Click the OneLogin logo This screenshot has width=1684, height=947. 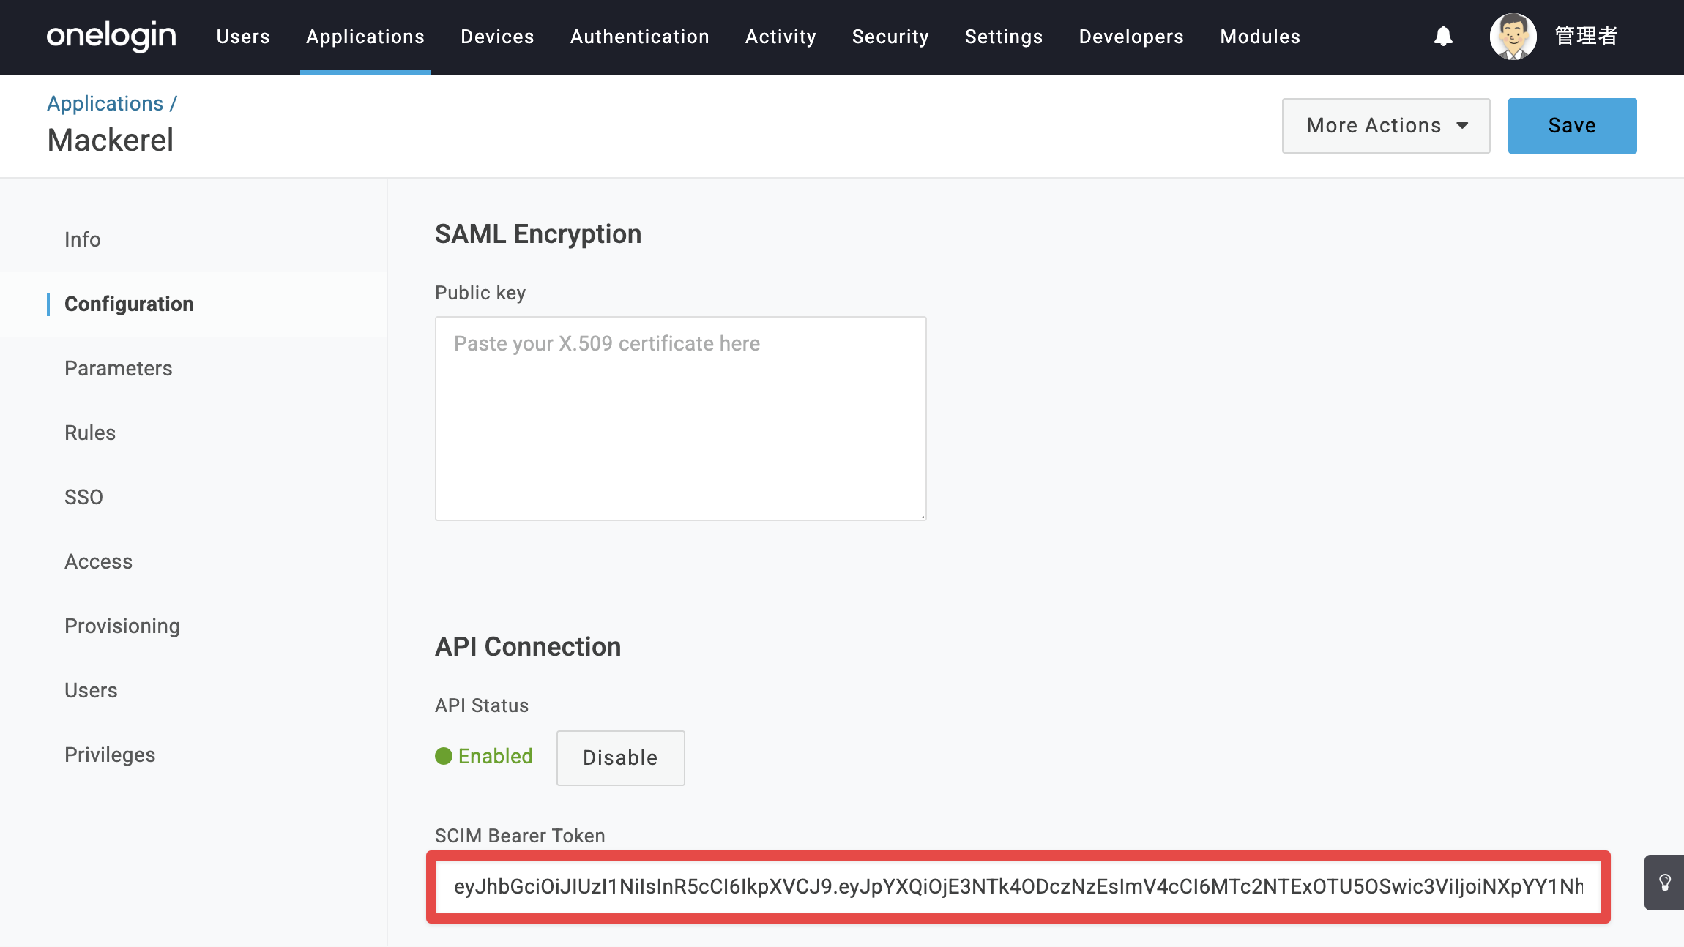111,36
